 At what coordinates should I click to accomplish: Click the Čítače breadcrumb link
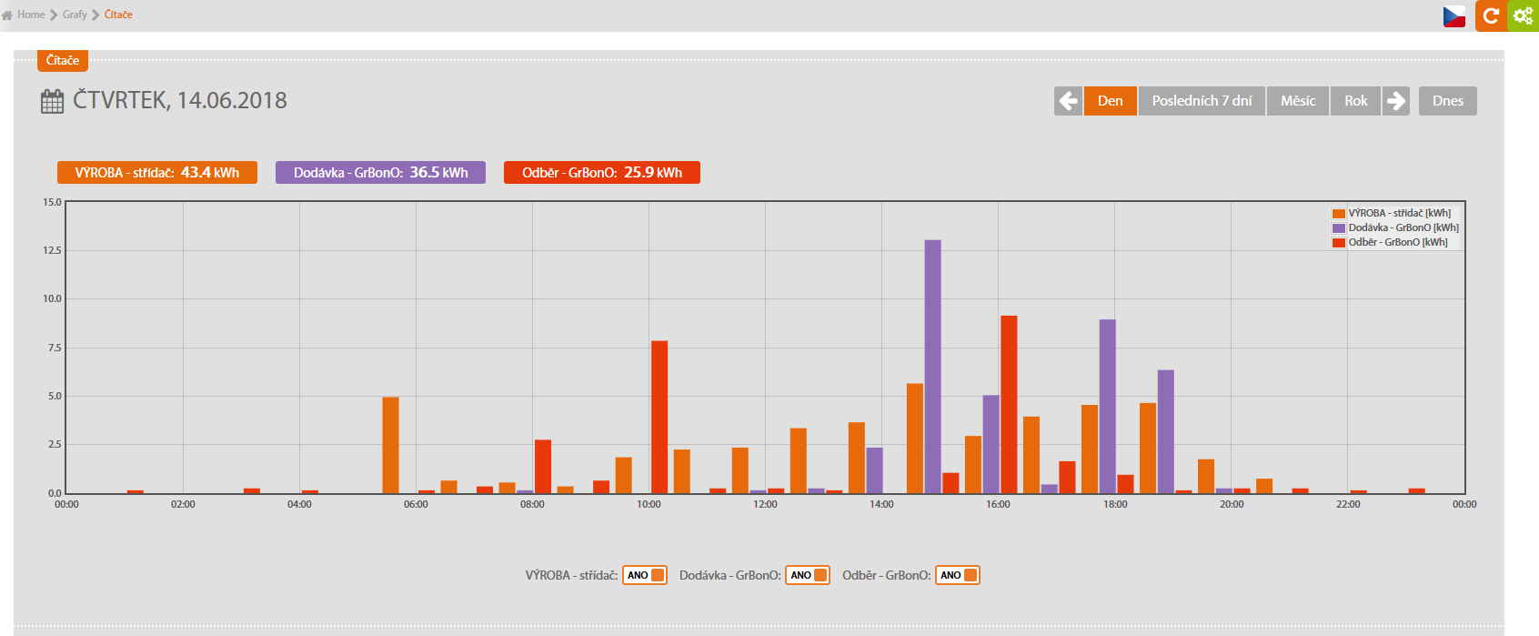(x=118, y=15)
